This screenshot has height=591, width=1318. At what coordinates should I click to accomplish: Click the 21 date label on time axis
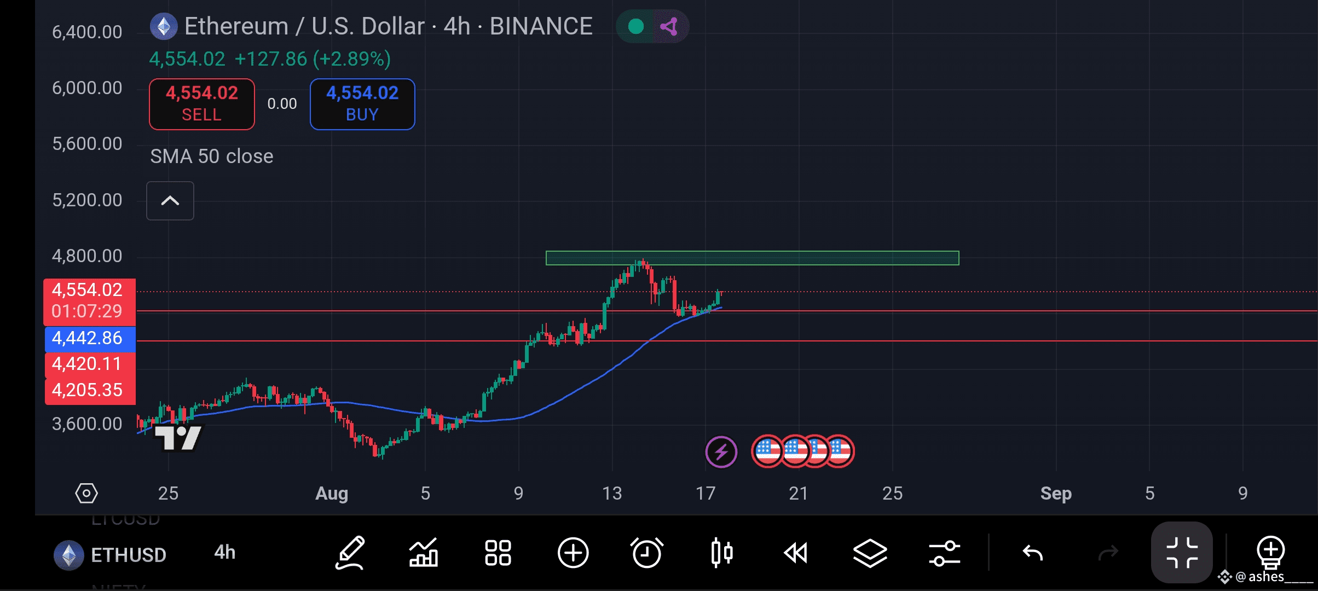pyautogui.click(x=799, y=494)
